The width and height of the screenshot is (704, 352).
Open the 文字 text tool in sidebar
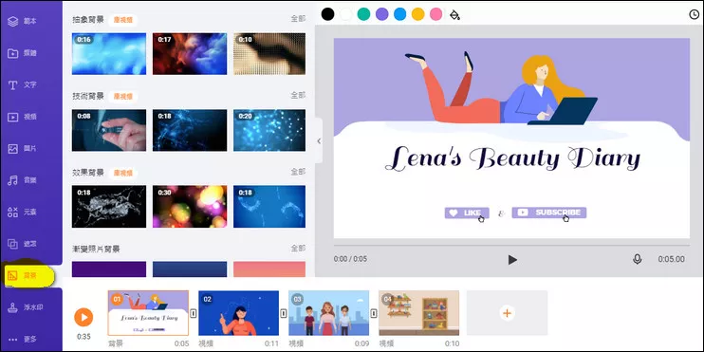click(x=23, y=84)
